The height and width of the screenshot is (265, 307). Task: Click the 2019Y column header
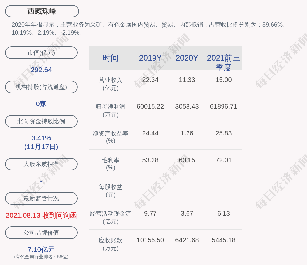[151, 58]
